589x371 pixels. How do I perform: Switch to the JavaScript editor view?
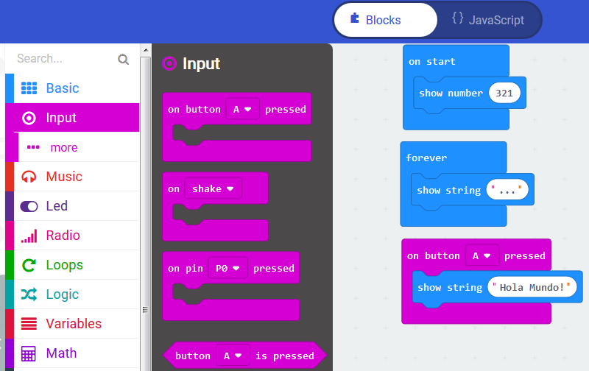488,20
